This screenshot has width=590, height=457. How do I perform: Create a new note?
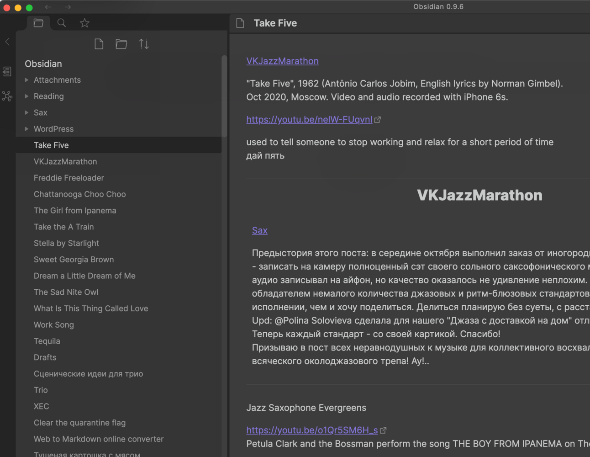tap(99, 44)
